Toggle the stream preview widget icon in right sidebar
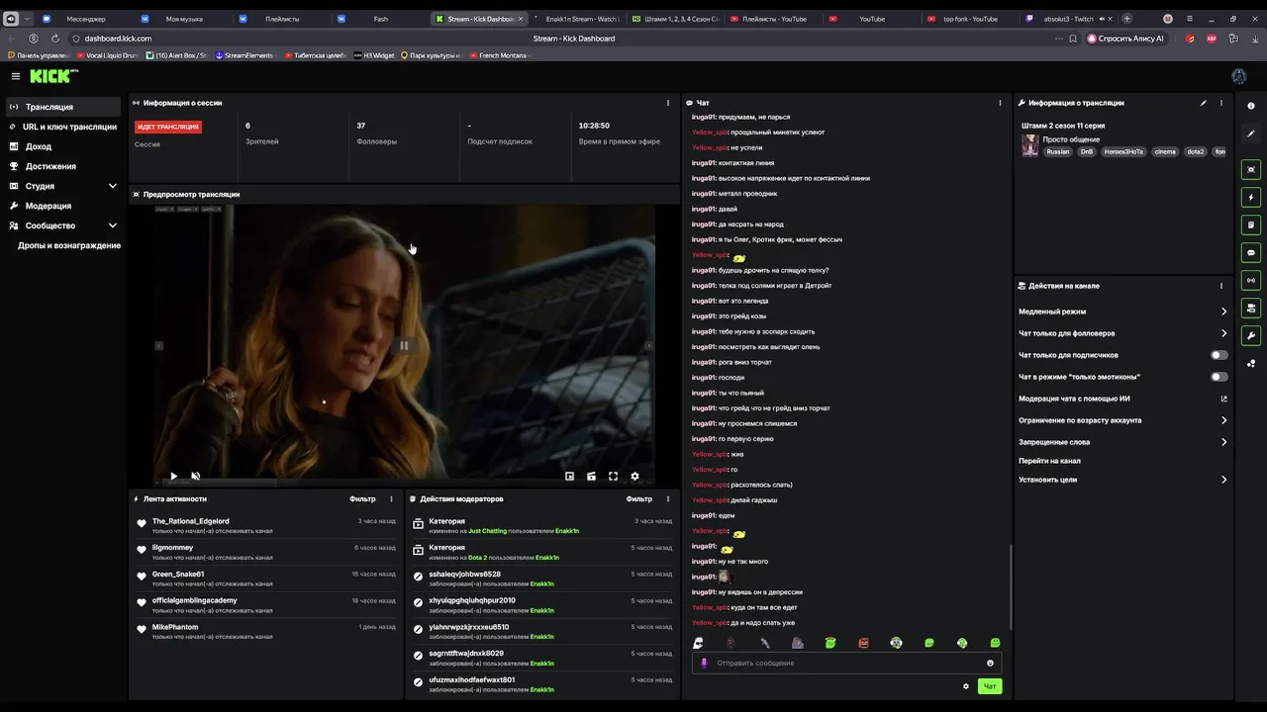Screen dimensions: 1267x712 [1251, 169]
